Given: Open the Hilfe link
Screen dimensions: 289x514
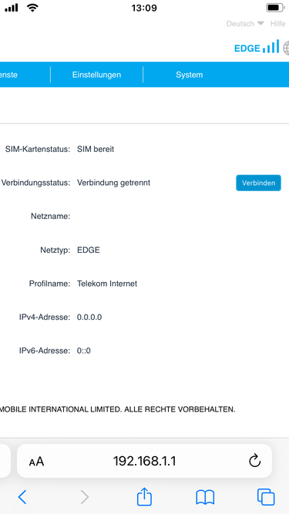Looking at the screenshot, I should (277, 24).
